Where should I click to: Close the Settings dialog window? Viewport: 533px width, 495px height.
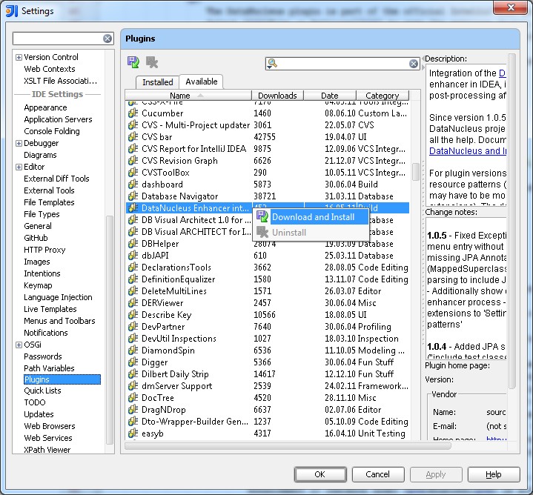pyautogui.click(x=510, y=7)
